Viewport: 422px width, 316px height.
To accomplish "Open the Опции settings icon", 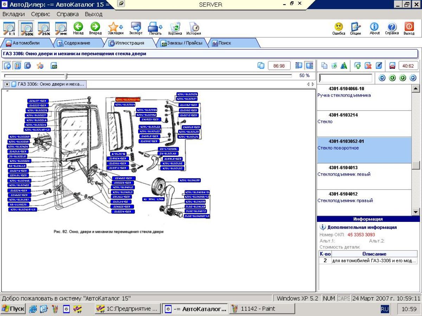I will coord(356,27).
